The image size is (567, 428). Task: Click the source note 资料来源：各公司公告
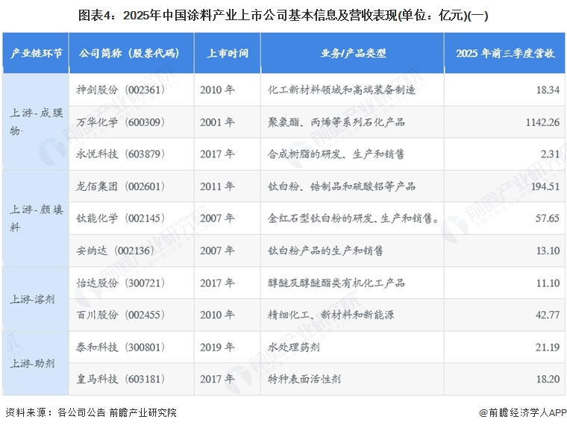[x=56, y=412]
